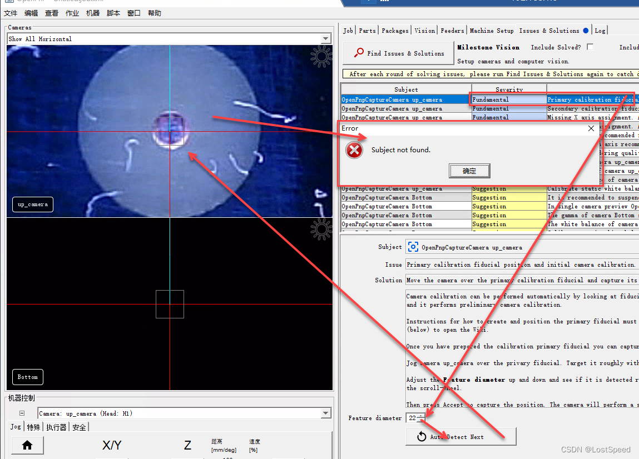Image resolution: width=639 pixels, height=459 pixels.
Task: Switch to the Vision tab
Action: (x=425, y=31)
